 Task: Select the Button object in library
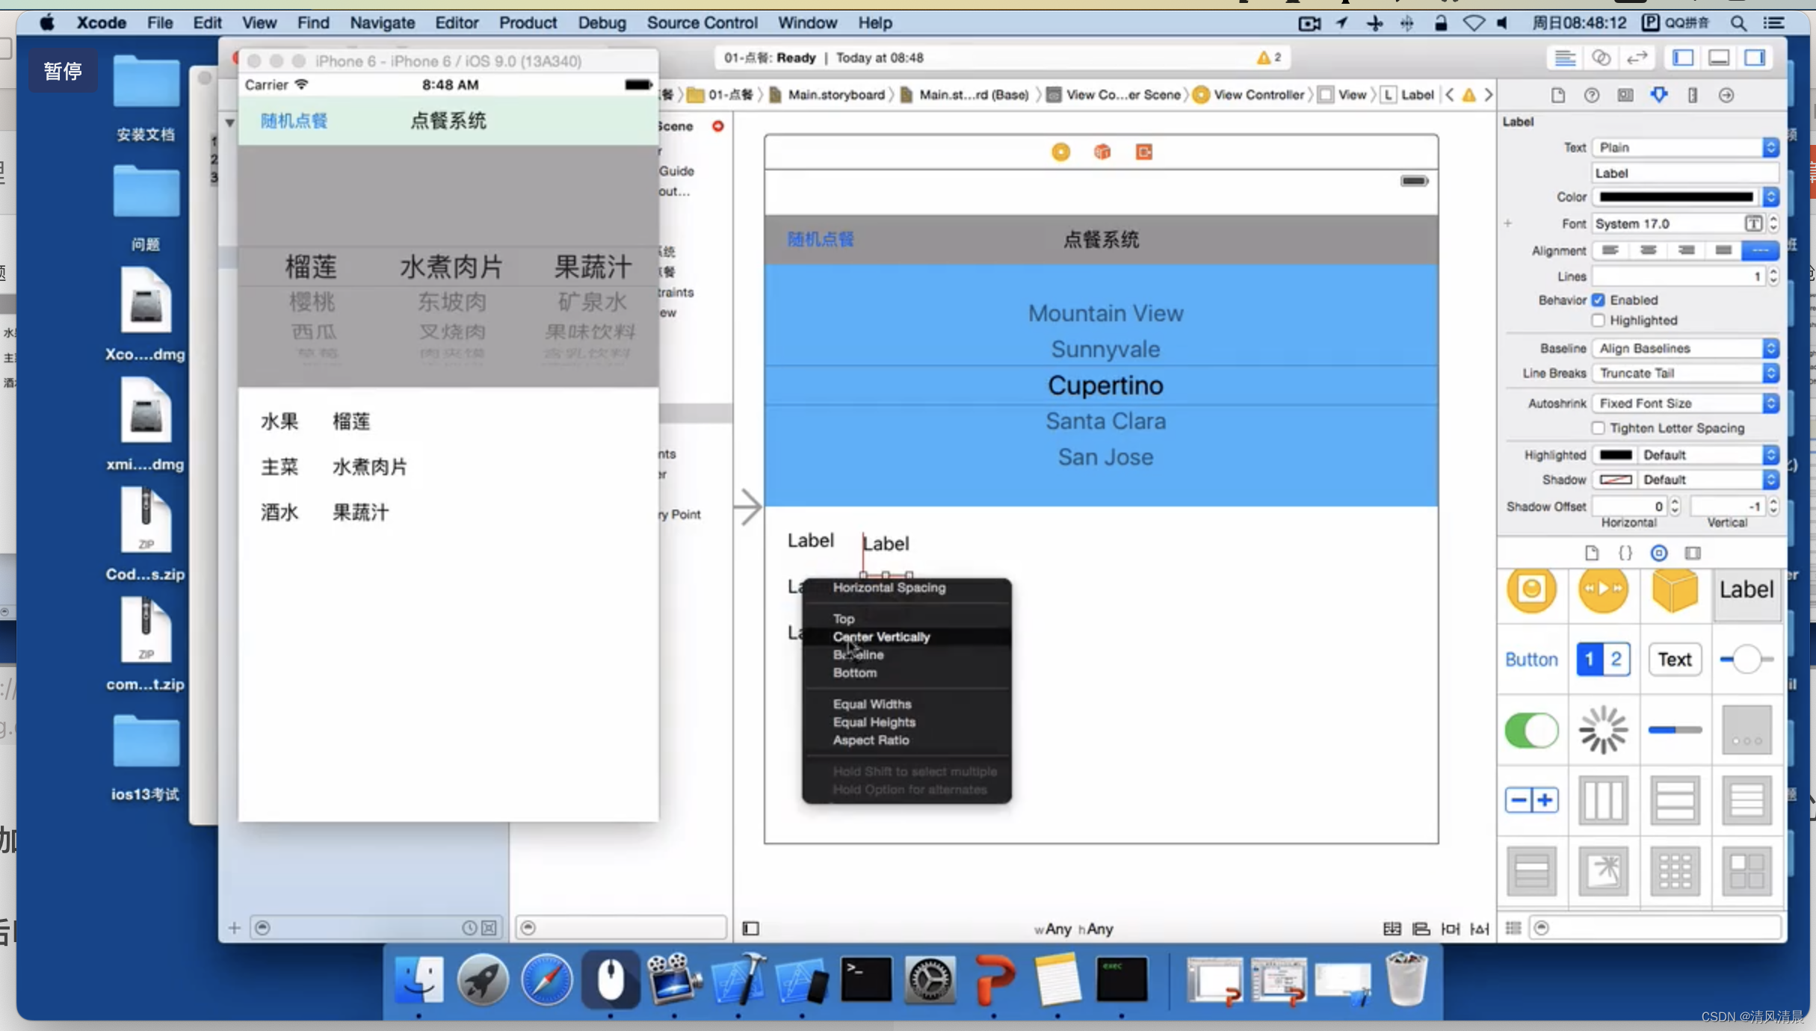tap(1531, 659)
